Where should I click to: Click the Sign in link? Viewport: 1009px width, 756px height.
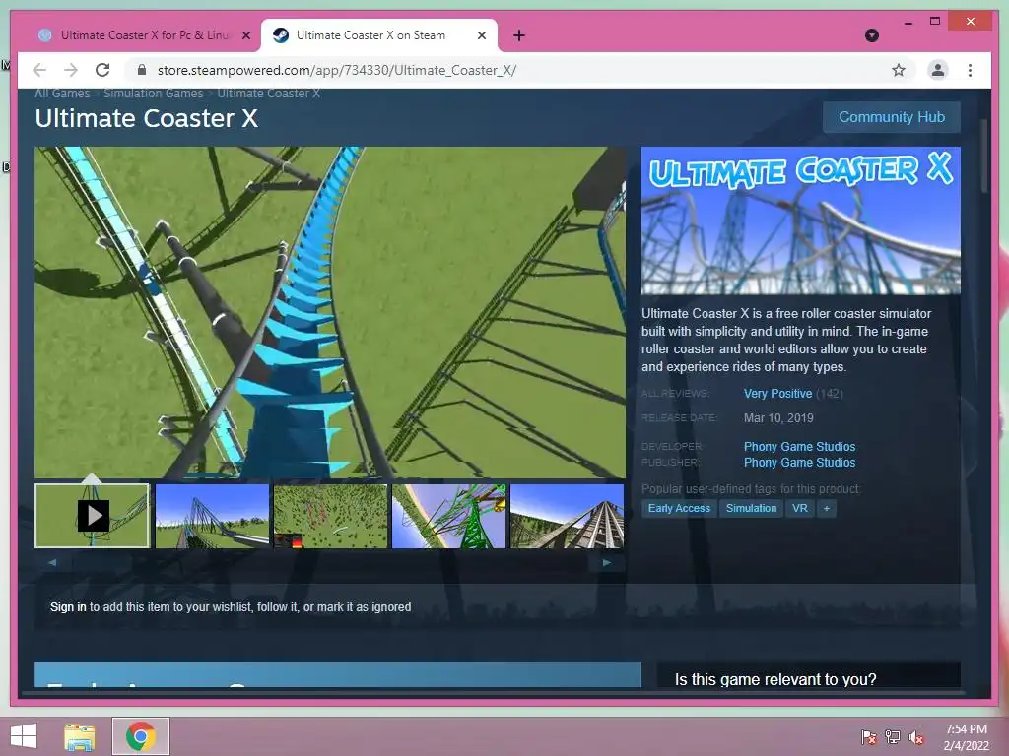pyautogui.click(x=68, y=606)
